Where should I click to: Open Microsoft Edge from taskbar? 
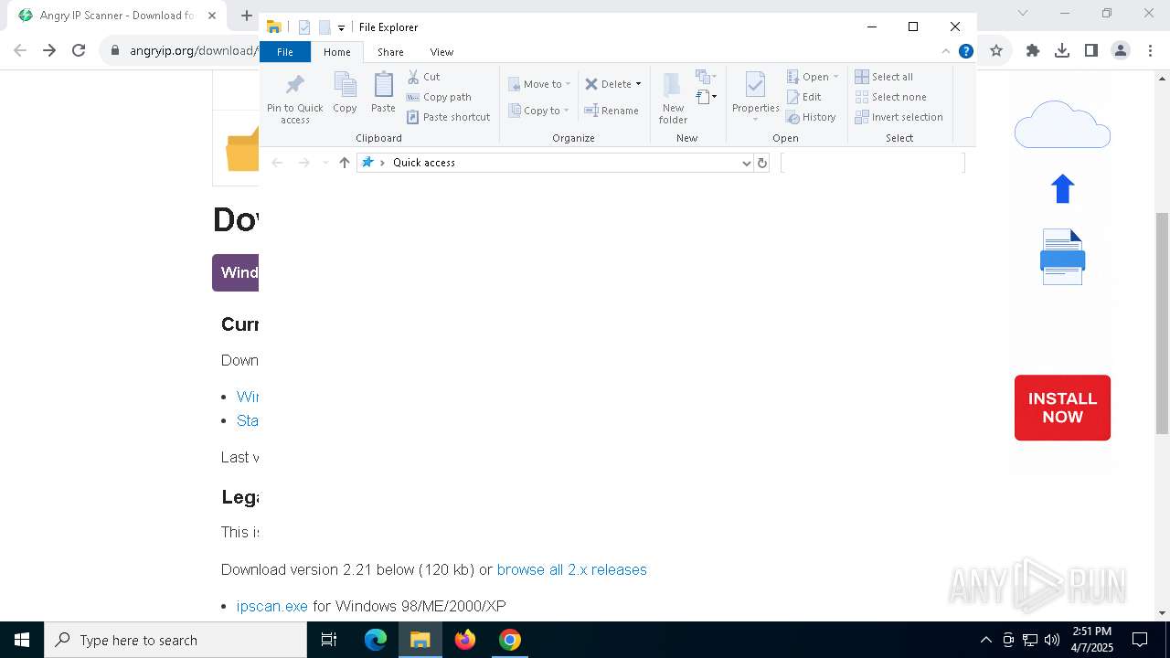(376, 640)
